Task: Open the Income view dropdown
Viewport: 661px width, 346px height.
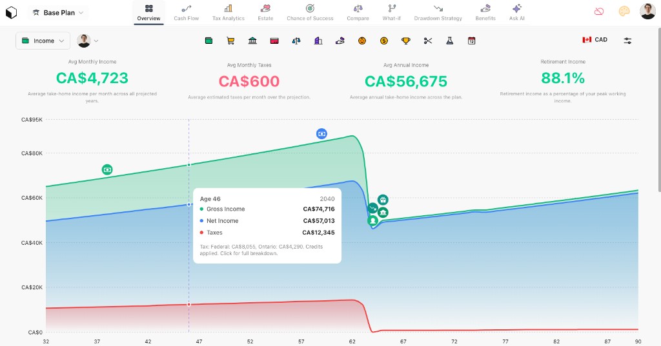Action: [43, 41]
